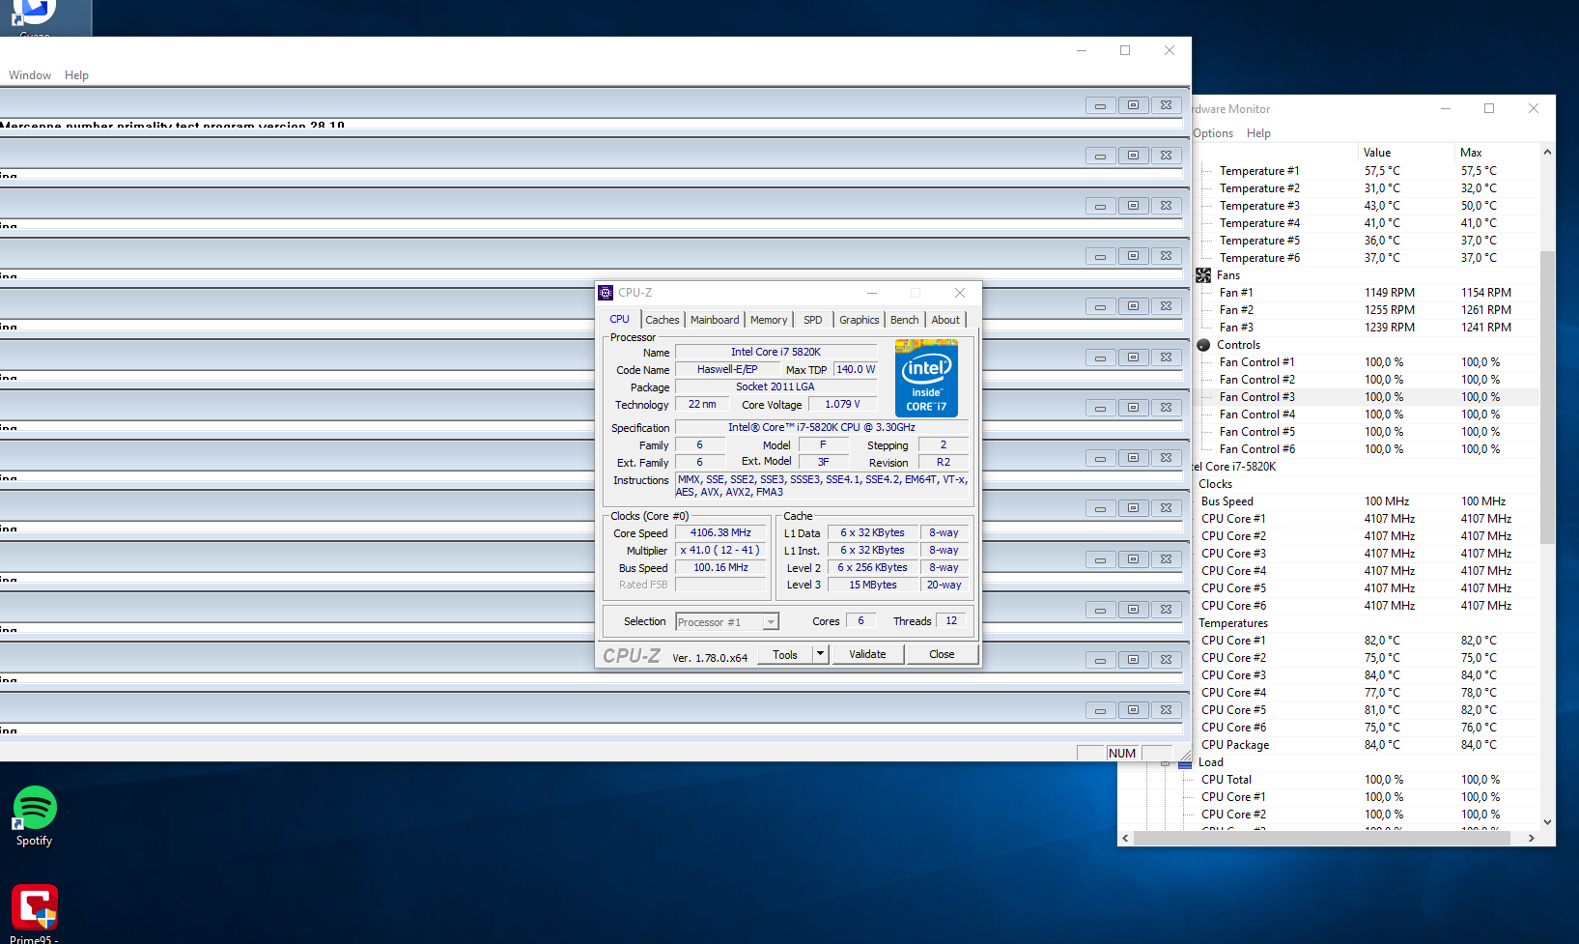Select the CPU tab in CPU-Z
Viewport: 1579px width, 944px height.
pos(619,320)
